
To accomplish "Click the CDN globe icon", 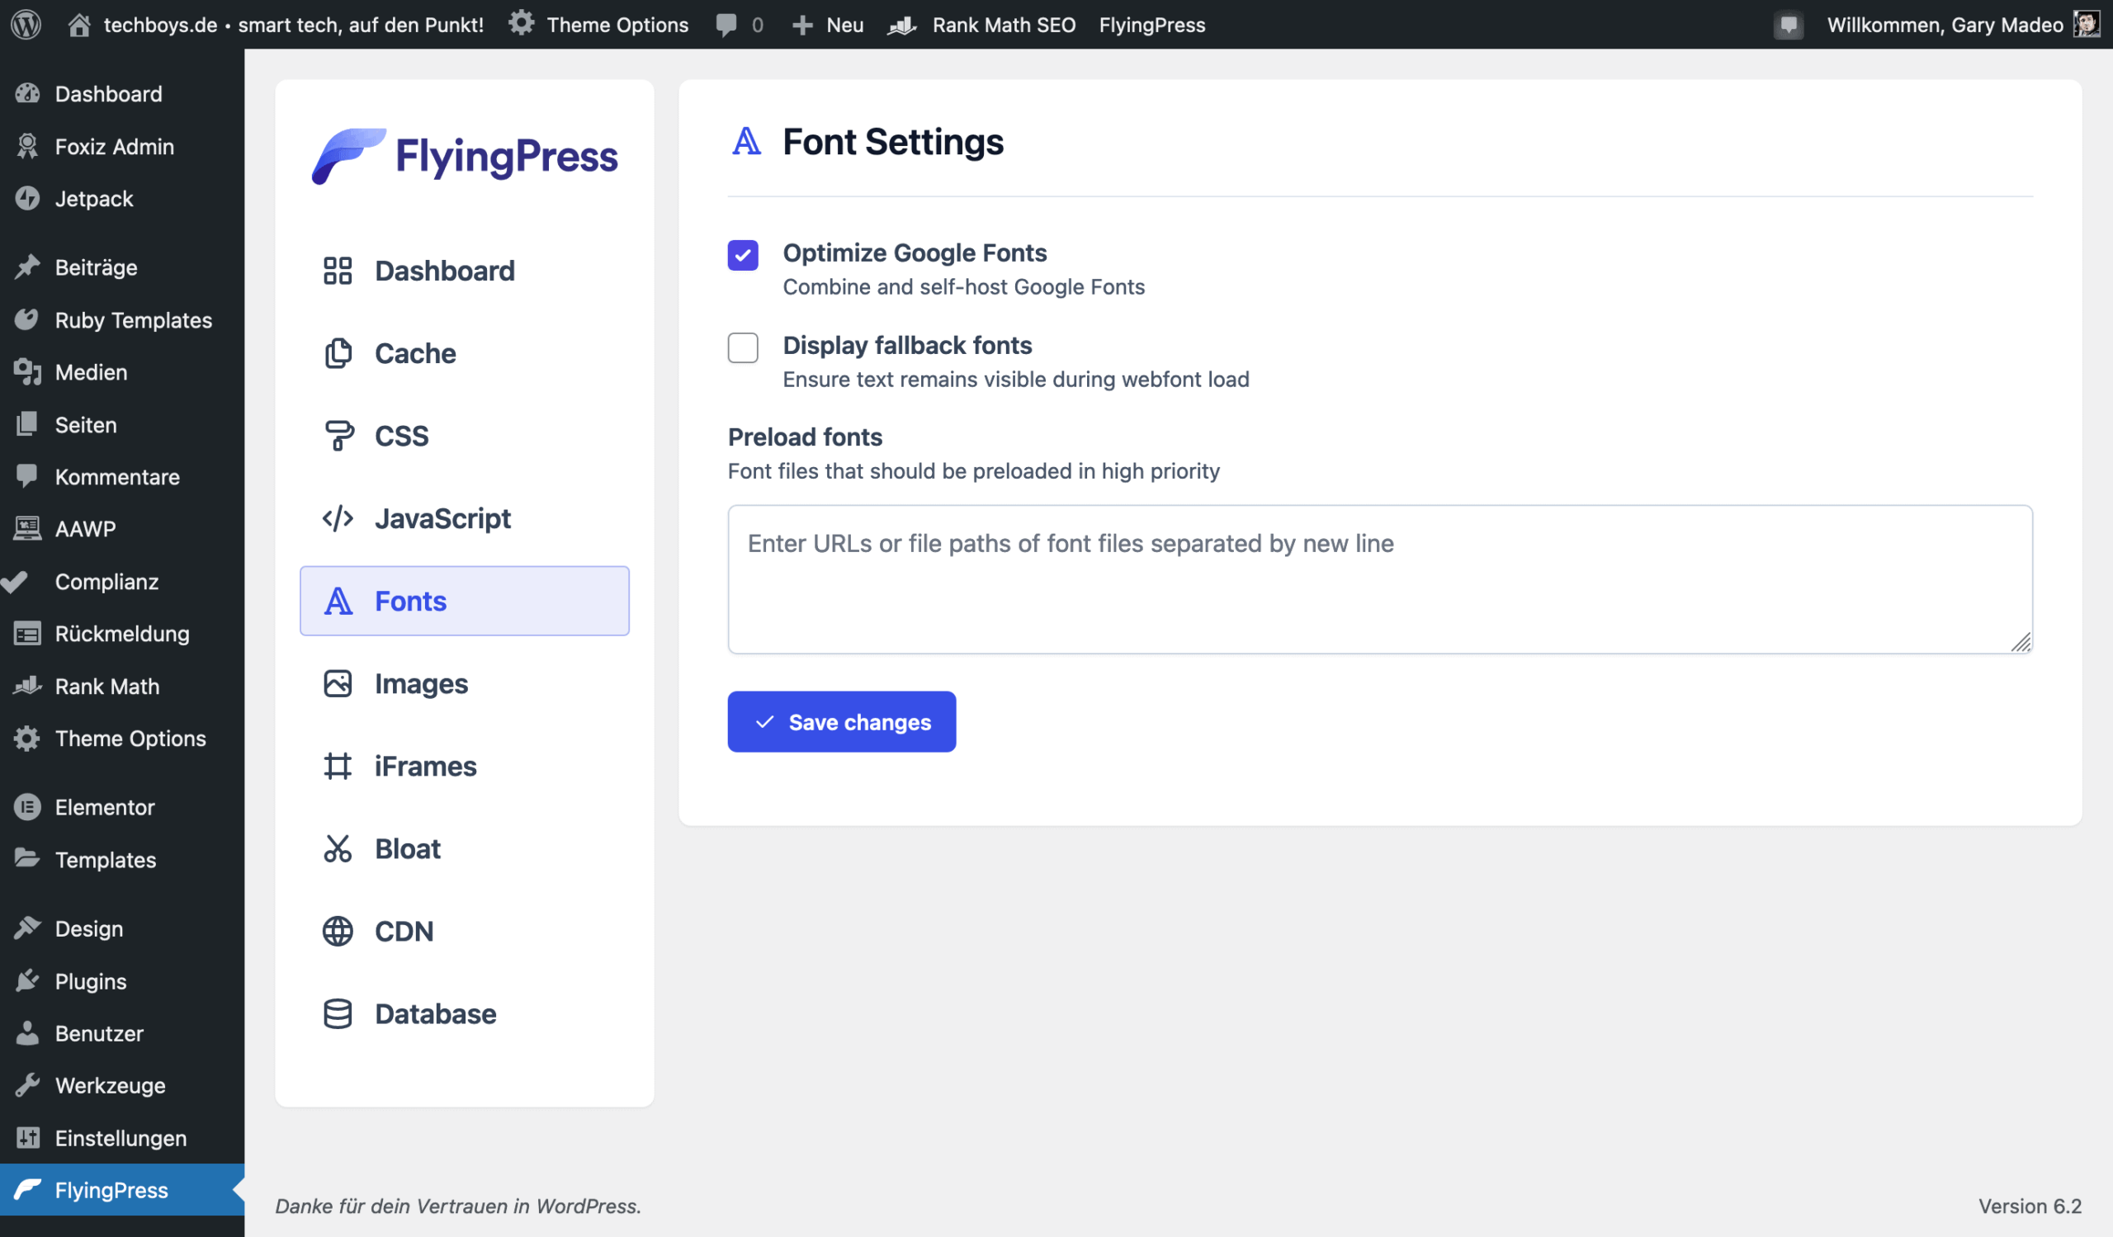I will tap(338, 931).
